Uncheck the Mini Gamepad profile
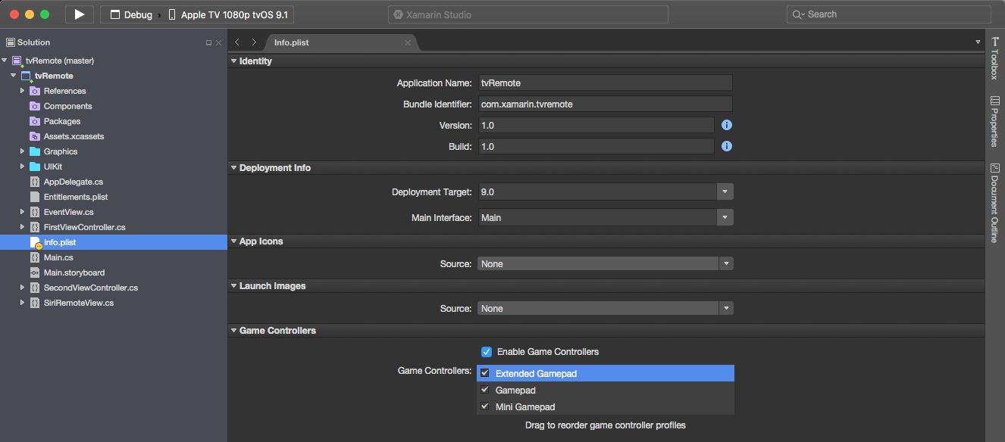 [x=485, y=406]
